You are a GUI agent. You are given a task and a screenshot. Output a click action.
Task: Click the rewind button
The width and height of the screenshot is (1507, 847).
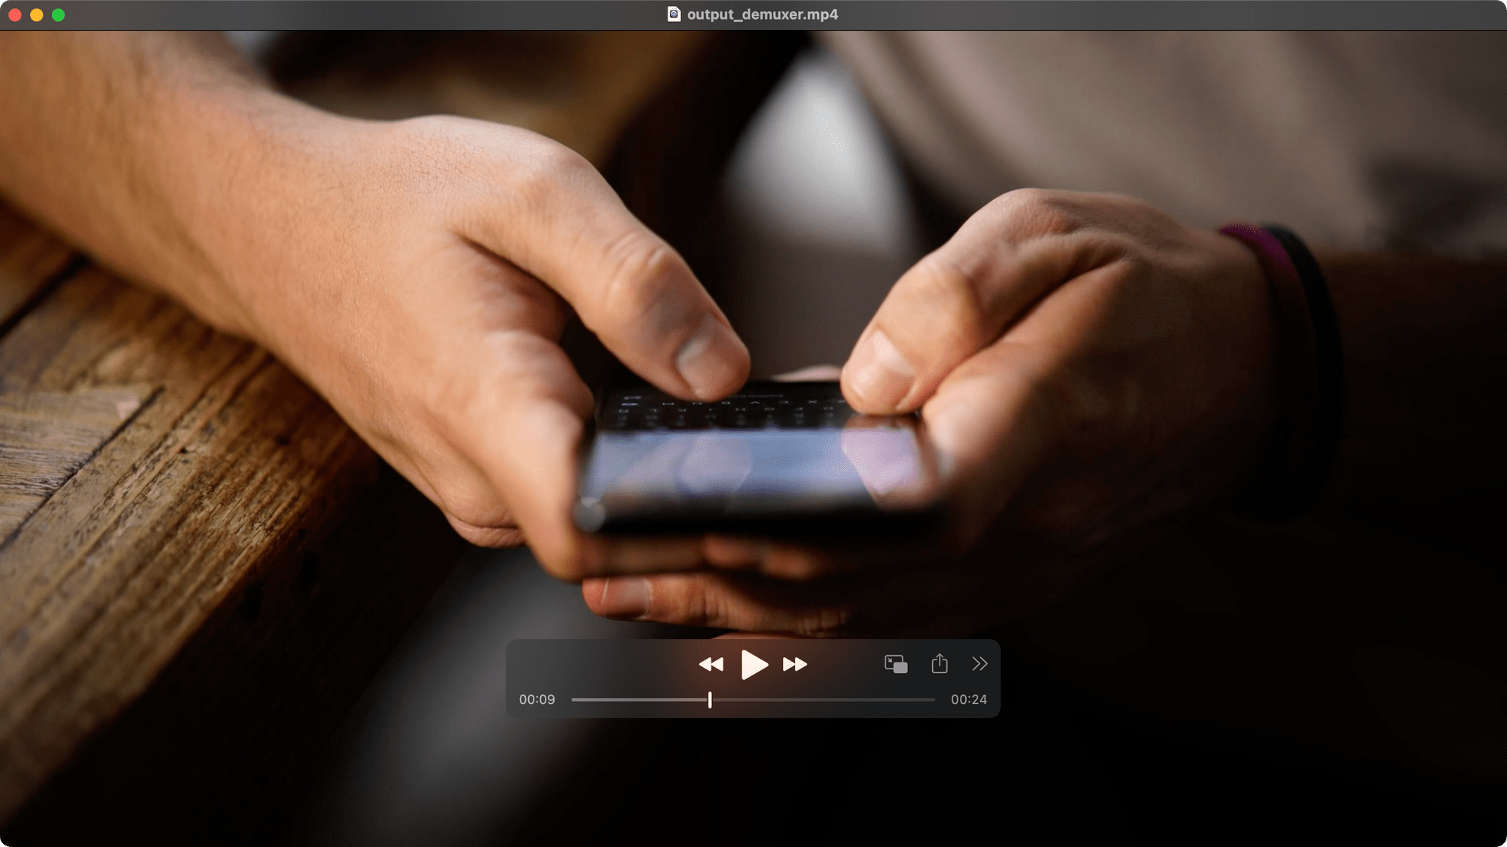(710, 664)
